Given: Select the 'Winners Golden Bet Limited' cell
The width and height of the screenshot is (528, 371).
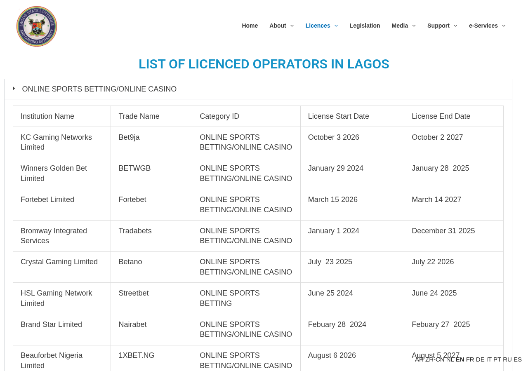Looking at the screenshot, I should click(x=62, y=174).
